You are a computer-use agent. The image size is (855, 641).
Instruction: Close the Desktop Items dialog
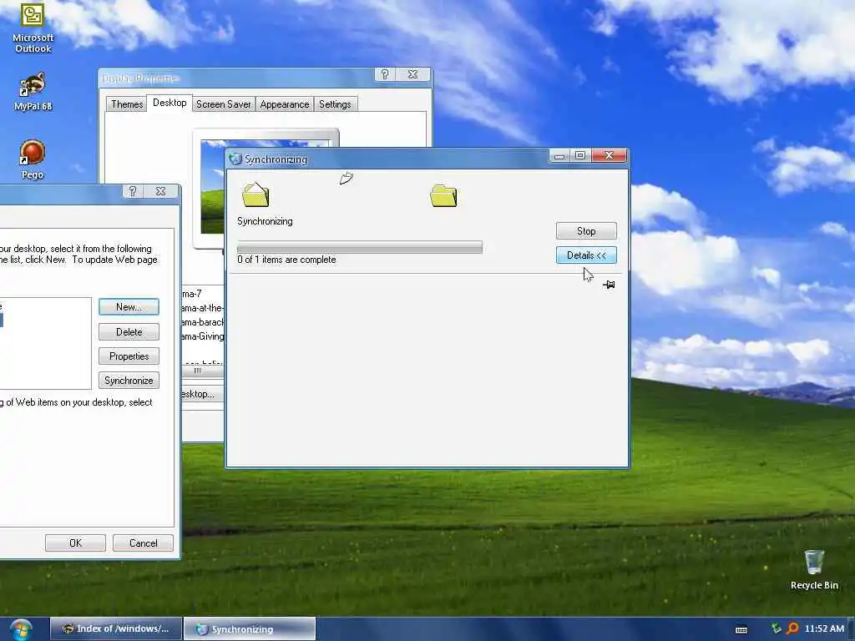(x=161, y=191)
